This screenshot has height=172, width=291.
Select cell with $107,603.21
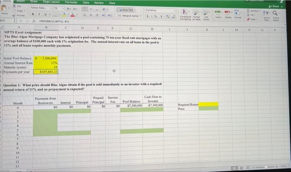pyautogui.click(x=46, y=71)
